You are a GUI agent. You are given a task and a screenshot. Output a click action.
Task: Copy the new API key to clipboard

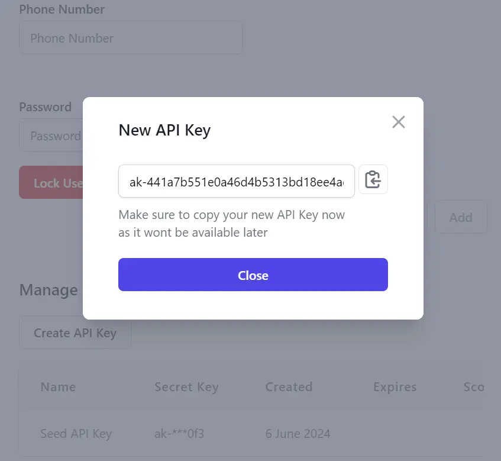point(373,179)
